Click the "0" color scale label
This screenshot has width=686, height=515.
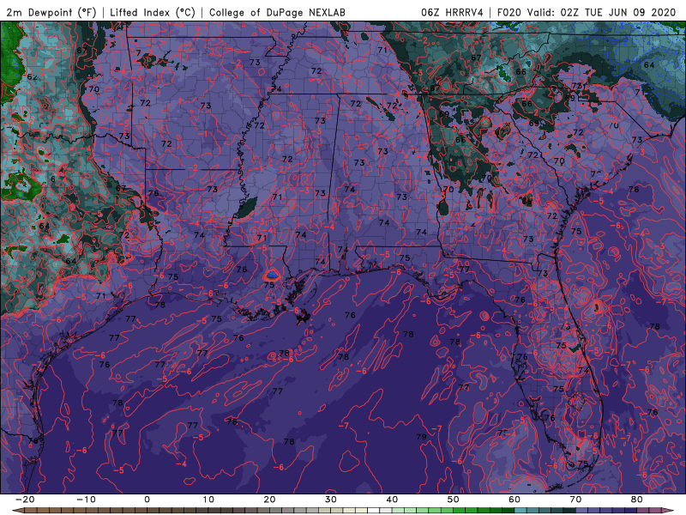pyautogui.click(x=147, y=500)
